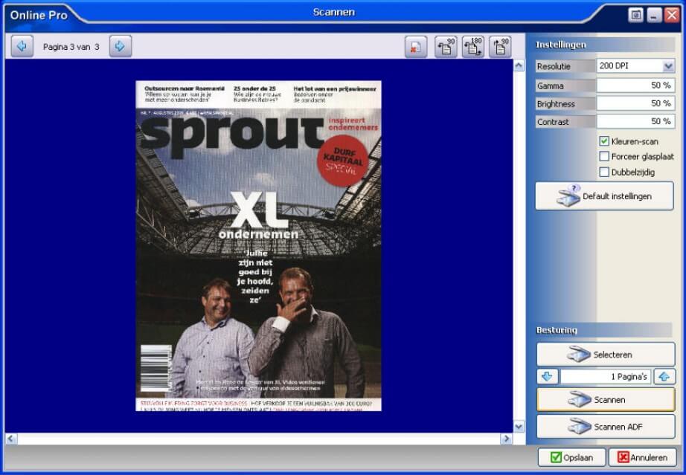
Task: Edit the Gamma percentage field
Action: tap(635, 85)
